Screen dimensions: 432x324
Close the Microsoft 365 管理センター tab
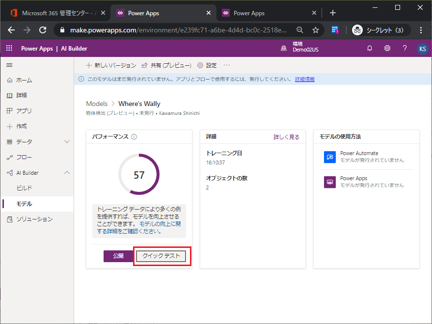103,13
